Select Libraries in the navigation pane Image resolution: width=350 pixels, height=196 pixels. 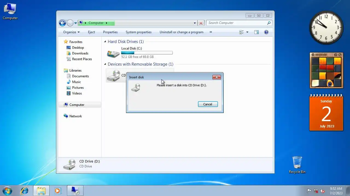click(75, 71)
